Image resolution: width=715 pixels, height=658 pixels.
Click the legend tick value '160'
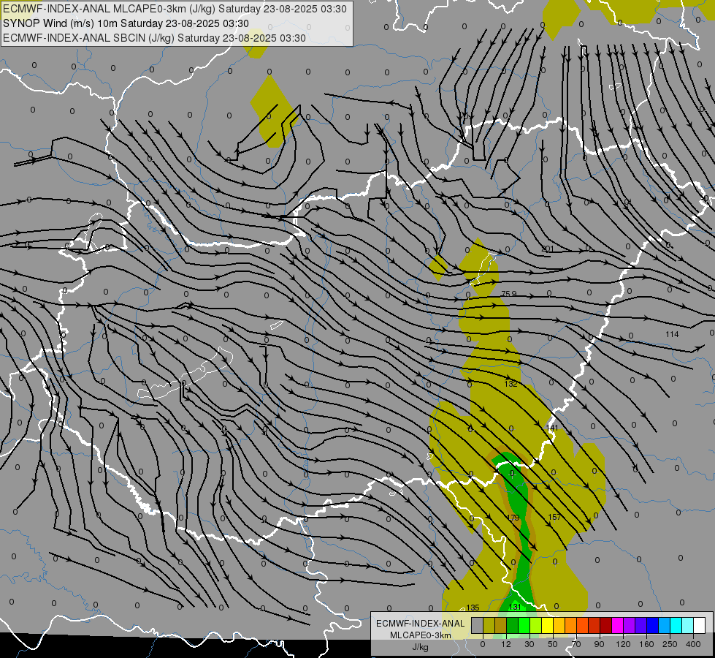click(x=646, y=644)
